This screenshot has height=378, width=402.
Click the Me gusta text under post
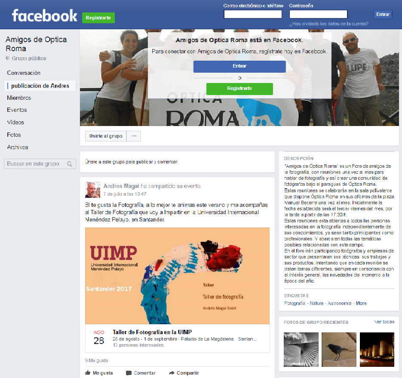click(x=103, y=373)
